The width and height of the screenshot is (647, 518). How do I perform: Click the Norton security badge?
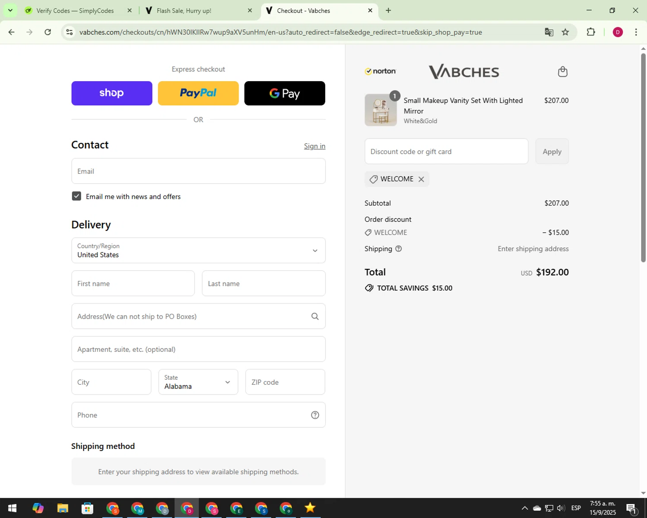(x=380, y=71)
